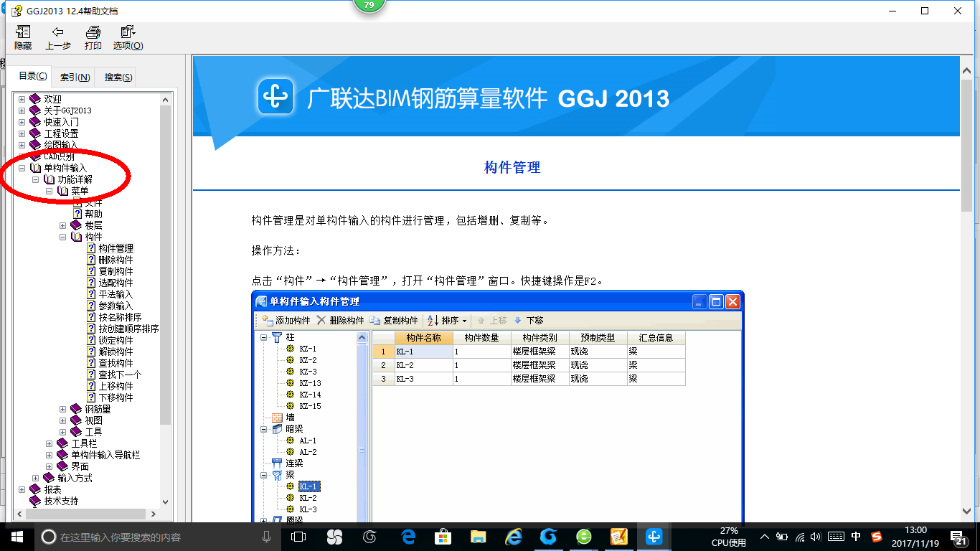Click the book icon beside 钢筋量
The width and height of the screenshot is (980, 551).
(76, 409)
